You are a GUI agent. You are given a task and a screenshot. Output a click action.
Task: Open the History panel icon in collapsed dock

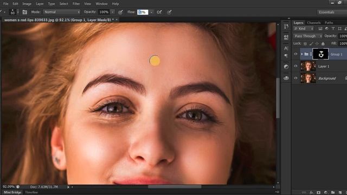coord(286,27)
